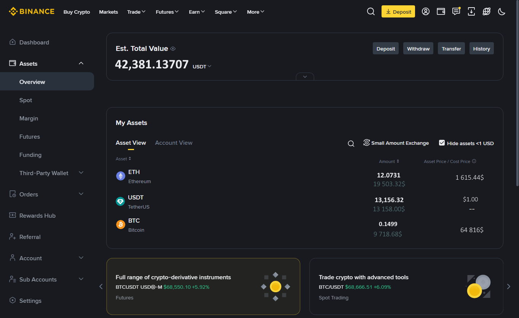The image size is (519, 318).
Task: Click the History button
Action: [x=481, y=49]
